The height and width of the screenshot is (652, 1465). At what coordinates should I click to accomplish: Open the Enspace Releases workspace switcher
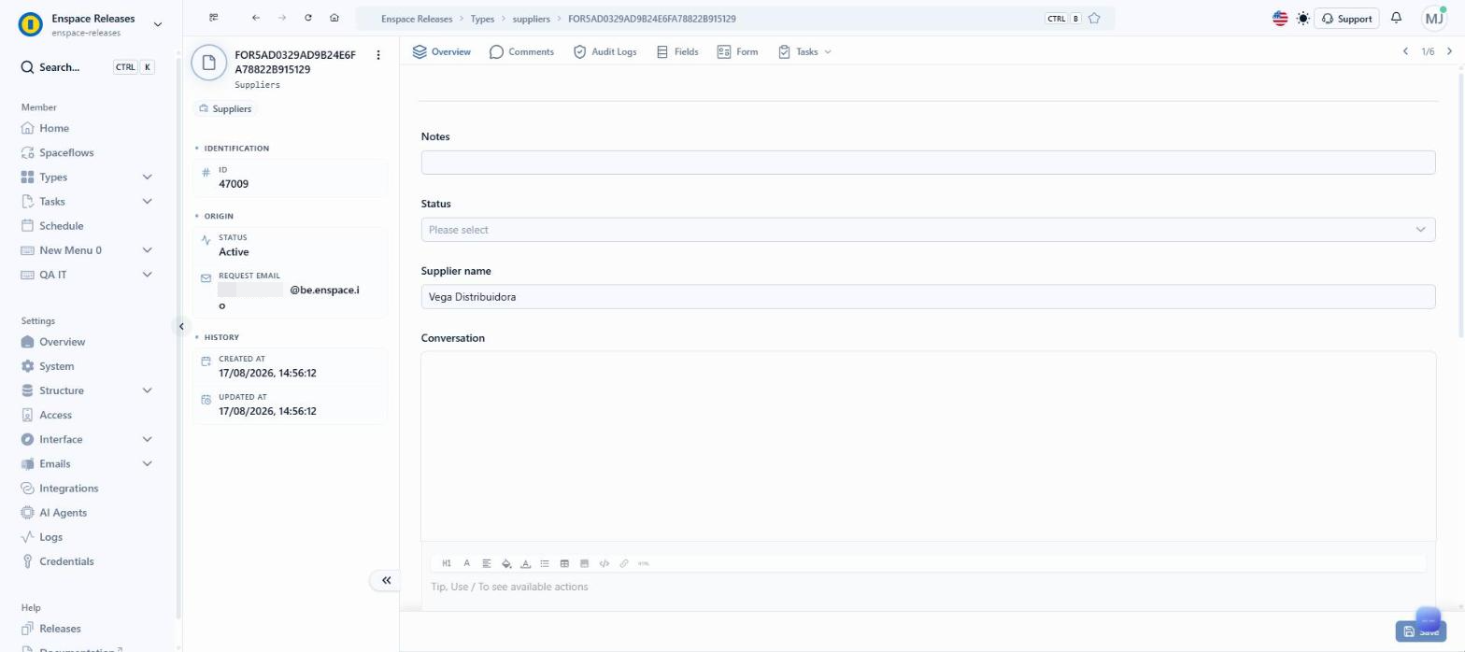(91, 24)
